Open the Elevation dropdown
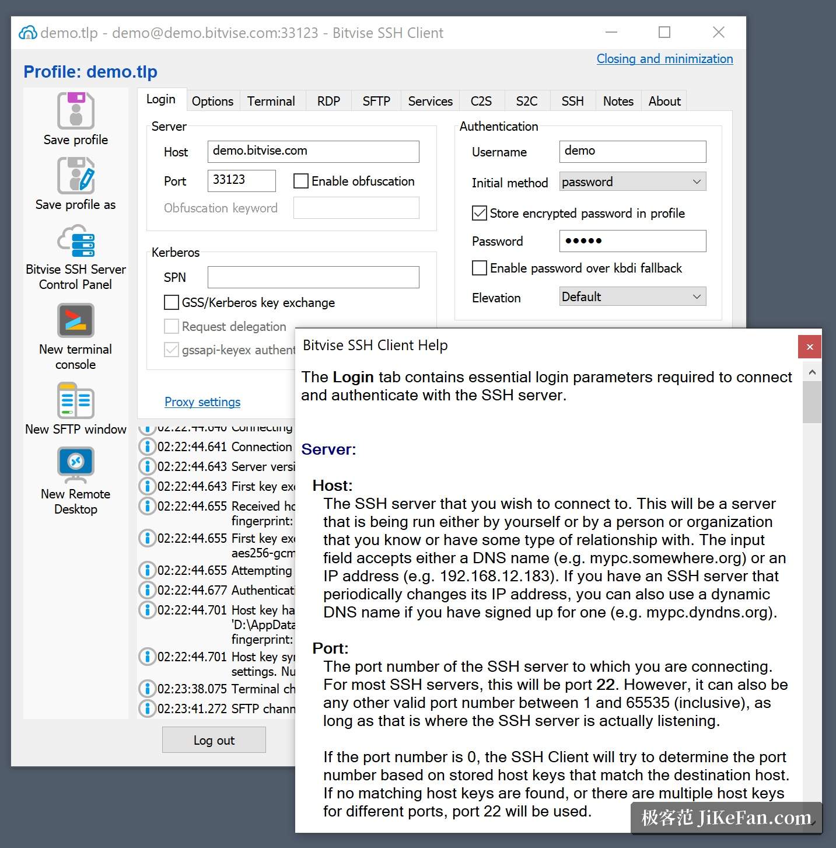Viewport: 836px width, 848px height. click(632, 296)
